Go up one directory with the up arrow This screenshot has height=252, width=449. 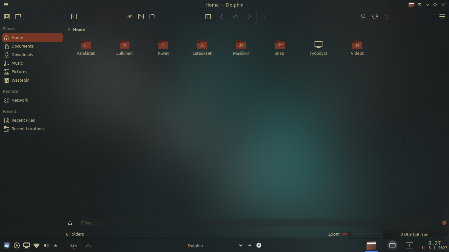236,16
